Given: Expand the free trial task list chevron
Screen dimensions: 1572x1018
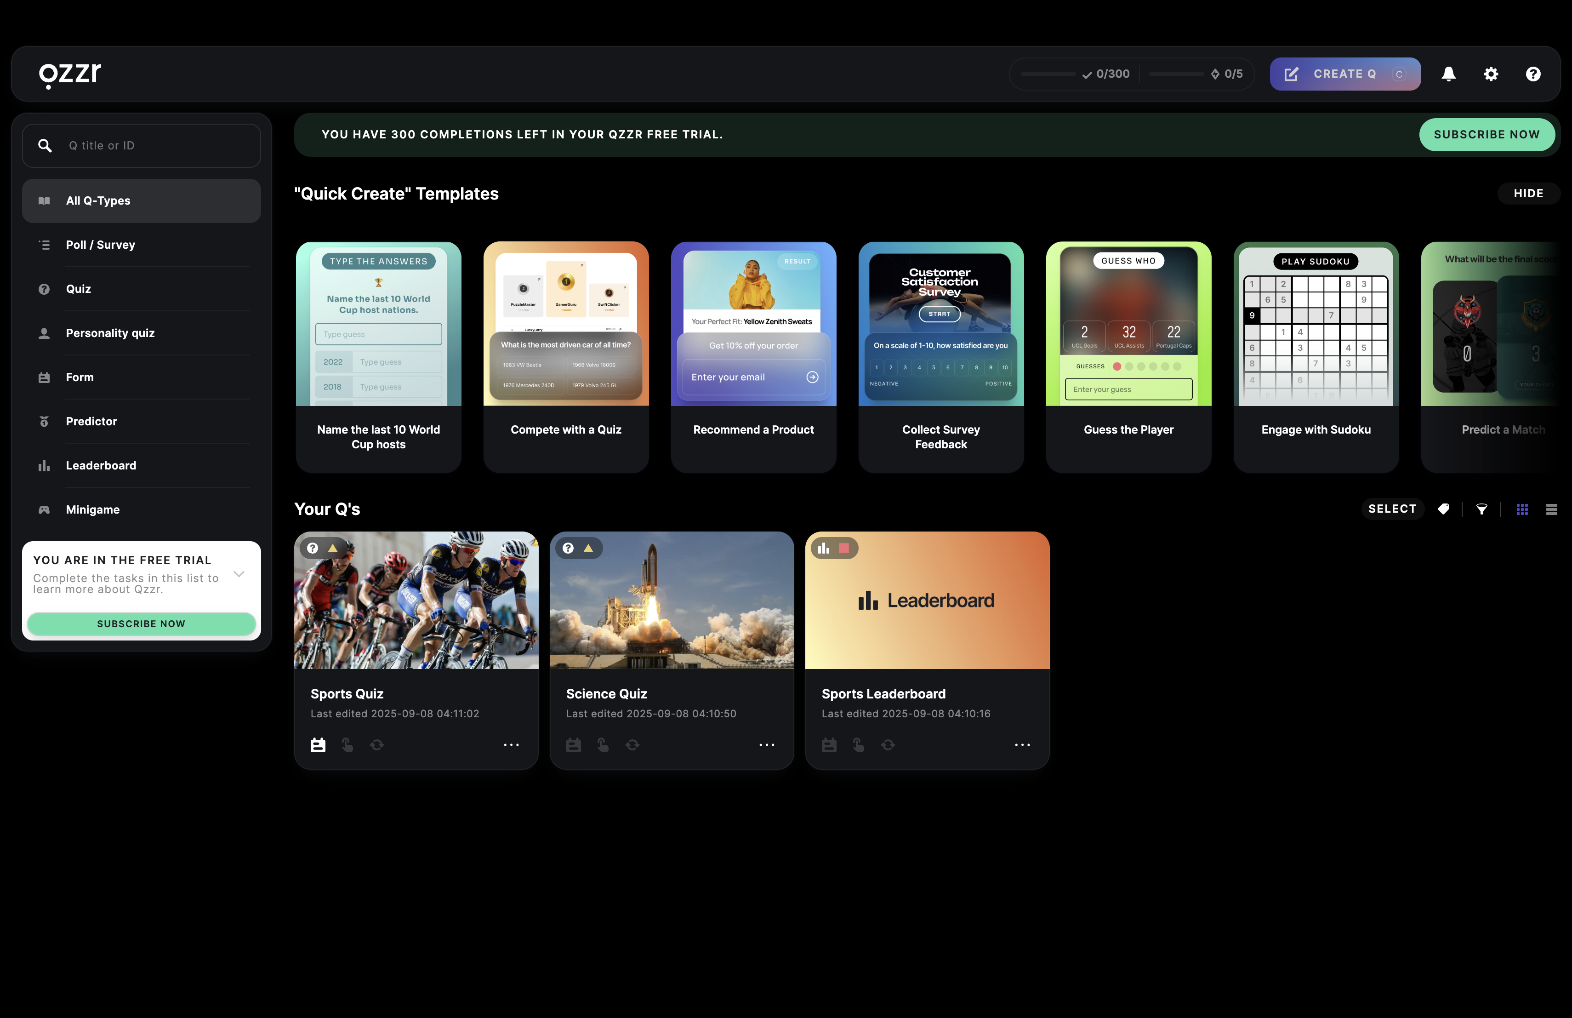Looking at the screenshot, I should 239,573.
